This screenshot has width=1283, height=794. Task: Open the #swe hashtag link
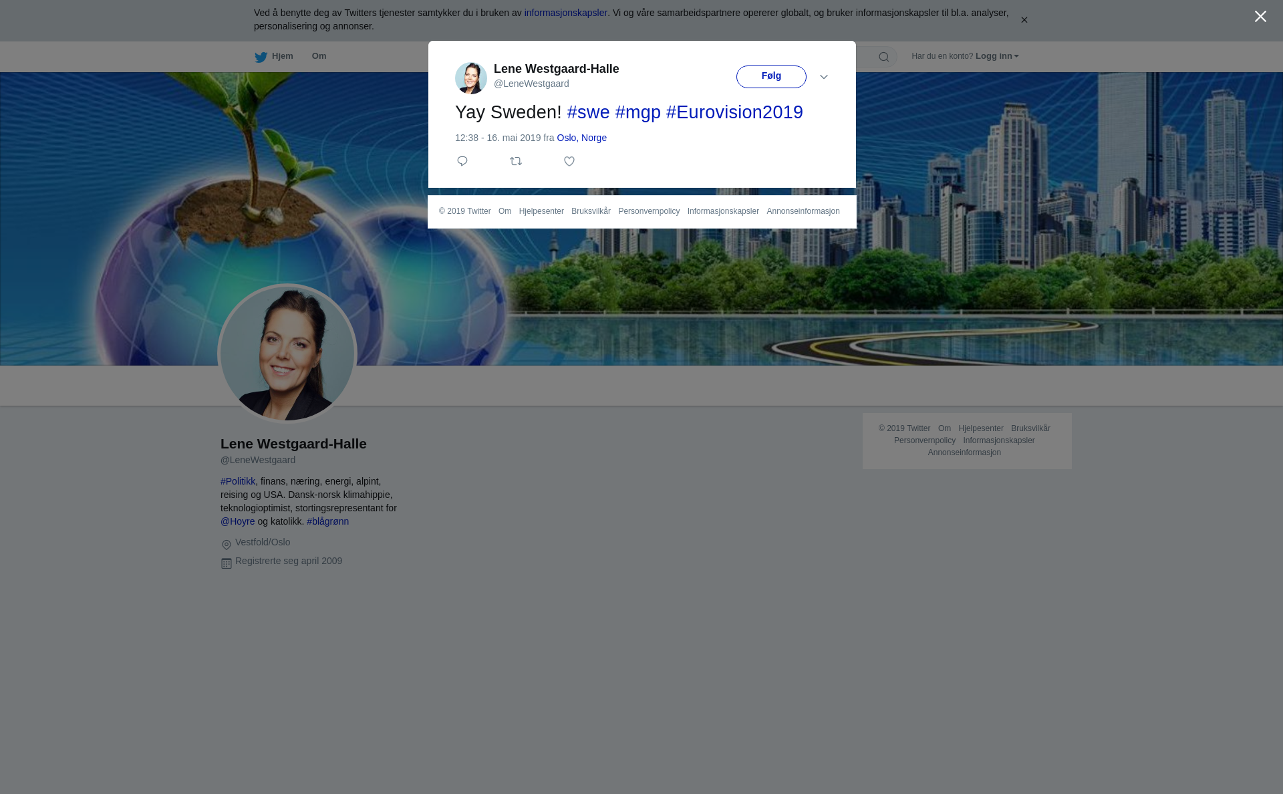[588, 112]
